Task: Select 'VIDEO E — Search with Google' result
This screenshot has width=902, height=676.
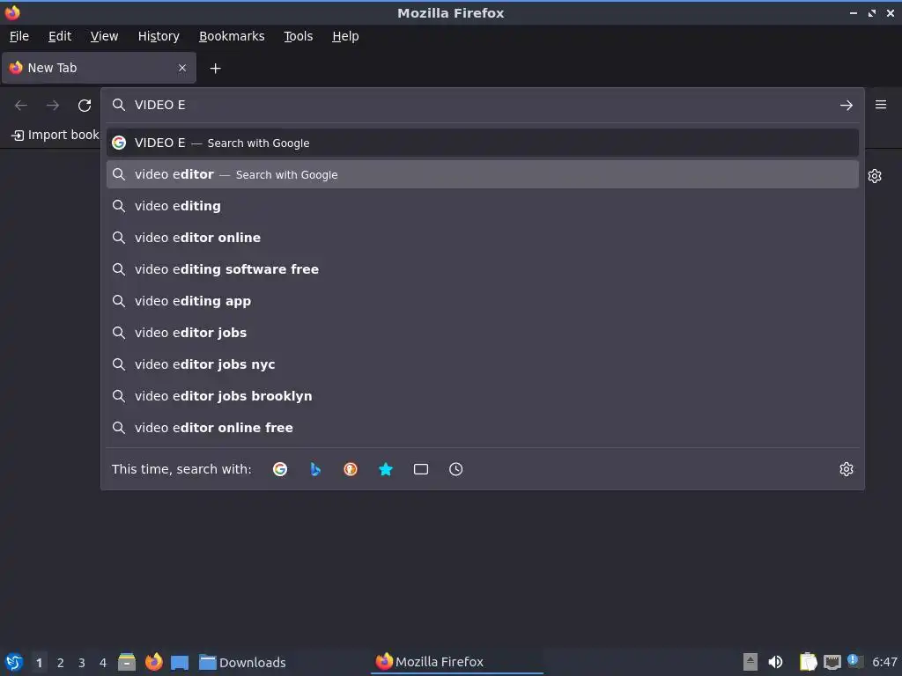Action: pos(483,143)
